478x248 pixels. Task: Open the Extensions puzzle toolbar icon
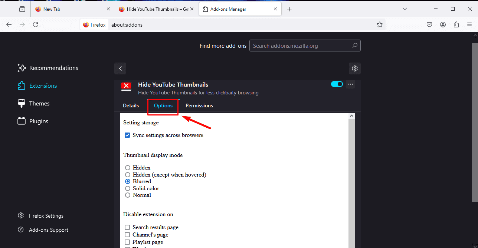[456, 24]
